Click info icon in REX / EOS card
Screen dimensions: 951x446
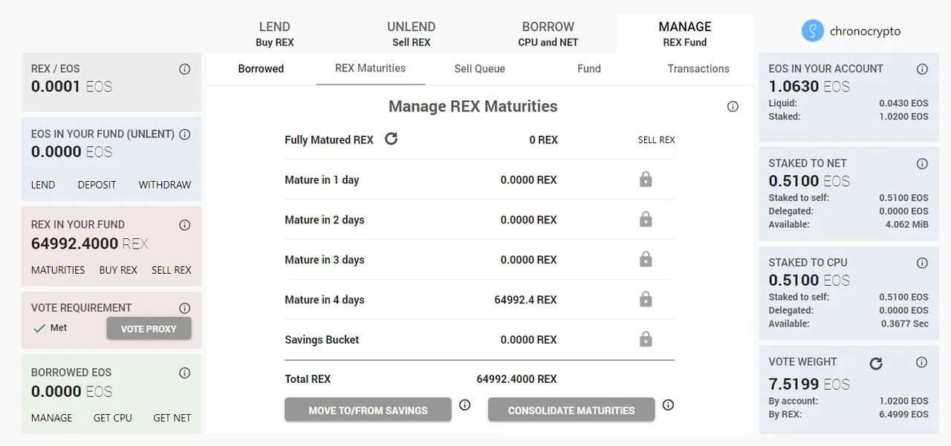point(185,69)
